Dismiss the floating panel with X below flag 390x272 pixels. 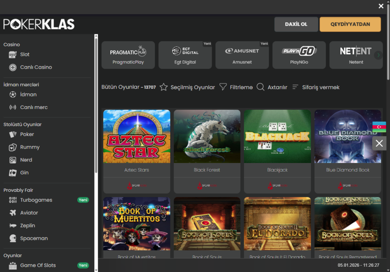[379, 143]
